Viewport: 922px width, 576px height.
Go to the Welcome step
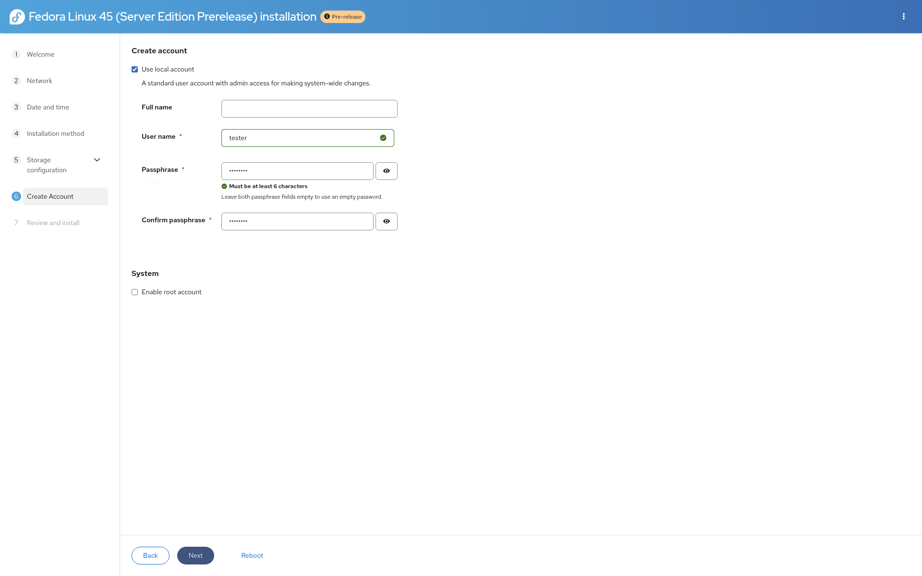tap(41, 54)
